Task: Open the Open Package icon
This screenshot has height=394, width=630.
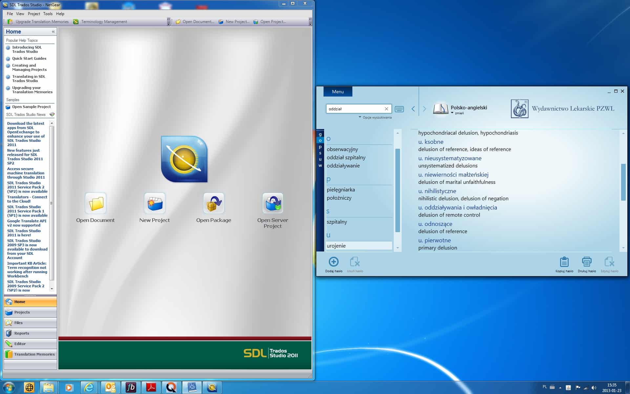Action: coord(214,203)
